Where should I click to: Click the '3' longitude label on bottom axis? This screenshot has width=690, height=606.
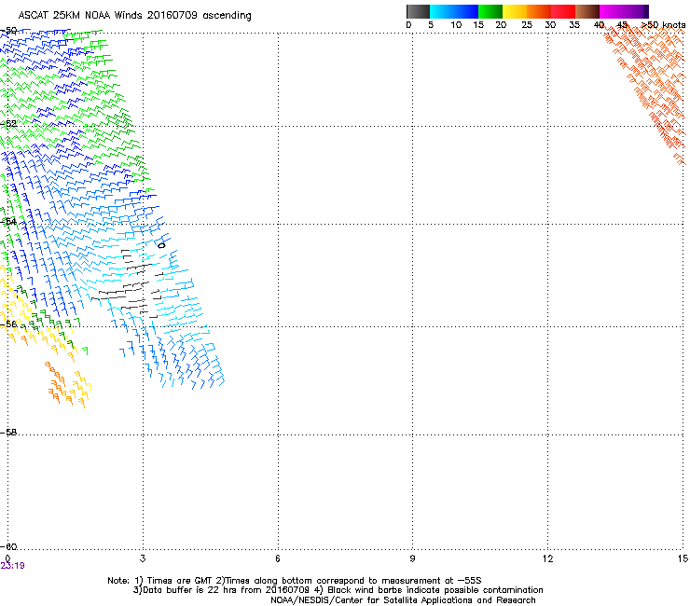click(x=143, y=558)
